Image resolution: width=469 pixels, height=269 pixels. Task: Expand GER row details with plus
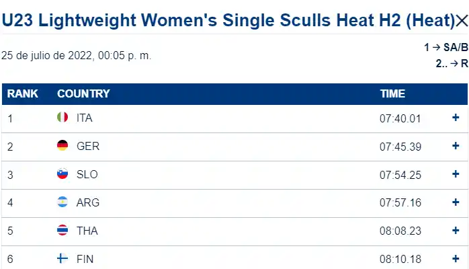456,146
